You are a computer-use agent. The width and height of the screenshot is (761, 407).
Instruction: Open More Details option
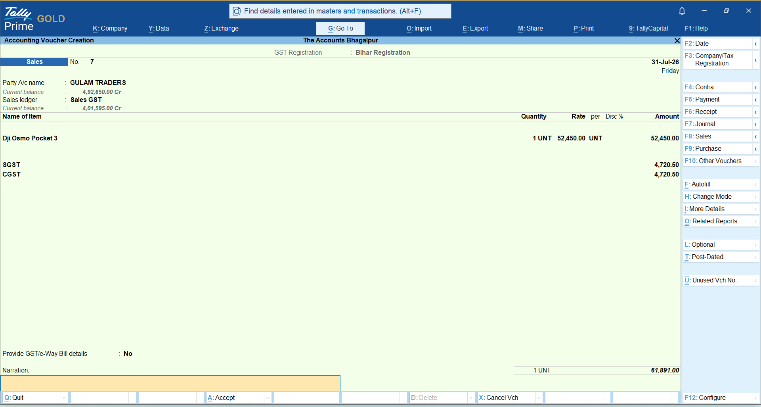(x=717, y=209)
